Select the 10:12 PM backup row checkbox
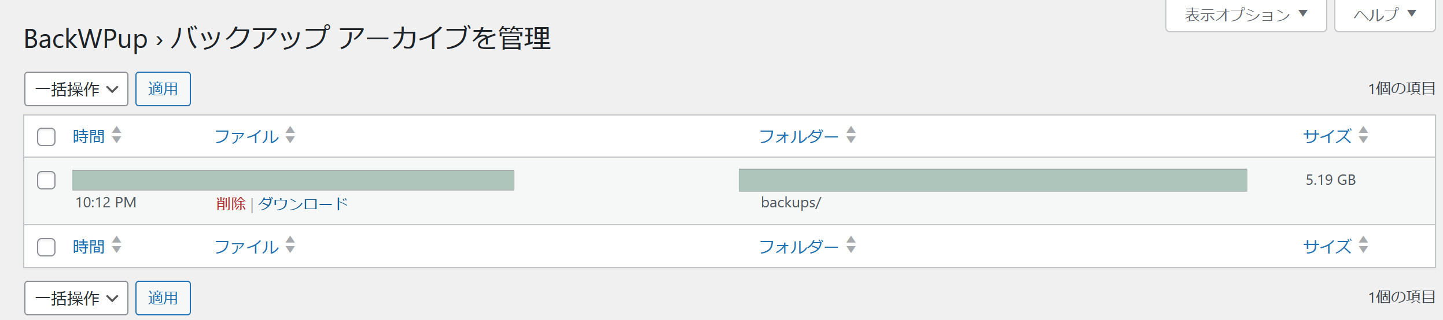 46,180
